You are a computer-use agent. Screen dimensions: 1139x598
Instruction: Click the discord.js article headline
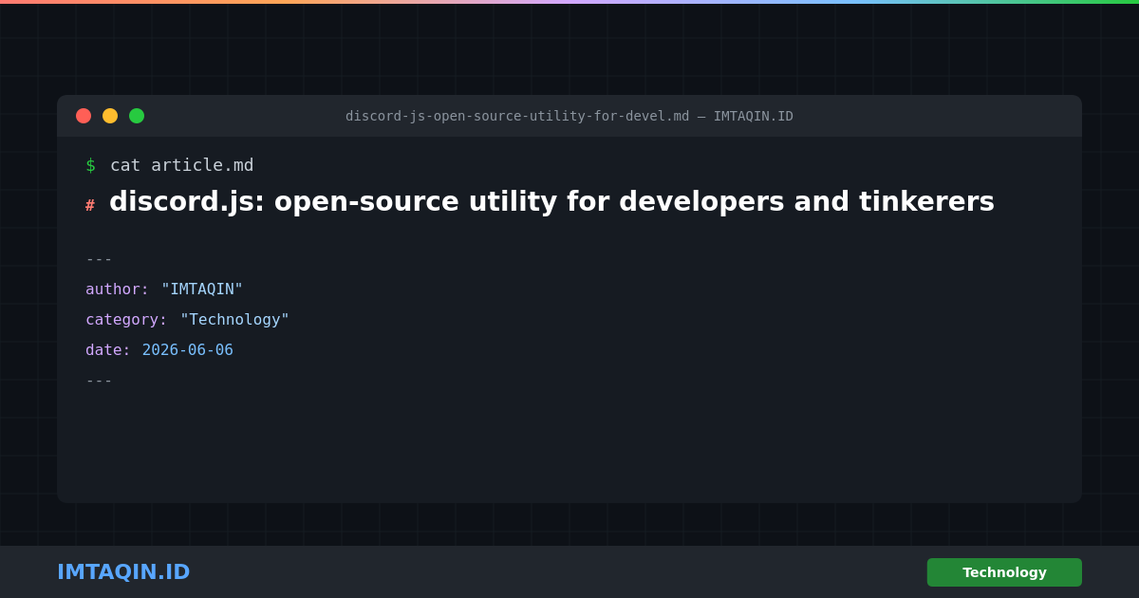click(551, 201)
